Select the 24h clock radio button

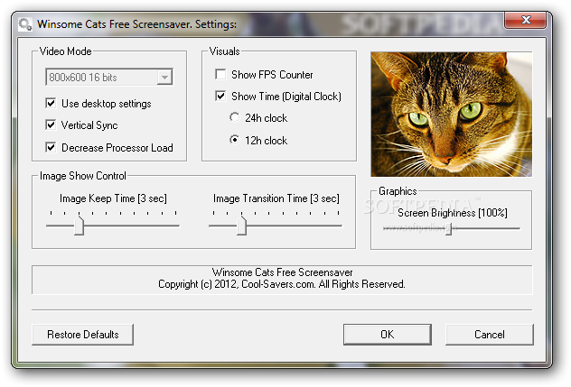(x=235, y=117)
